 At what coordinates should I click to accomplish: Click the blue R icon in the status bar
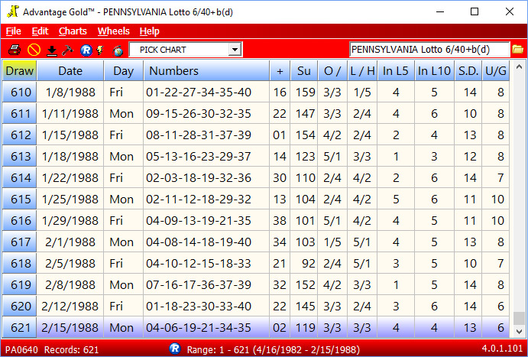click(x=175, y=349)
